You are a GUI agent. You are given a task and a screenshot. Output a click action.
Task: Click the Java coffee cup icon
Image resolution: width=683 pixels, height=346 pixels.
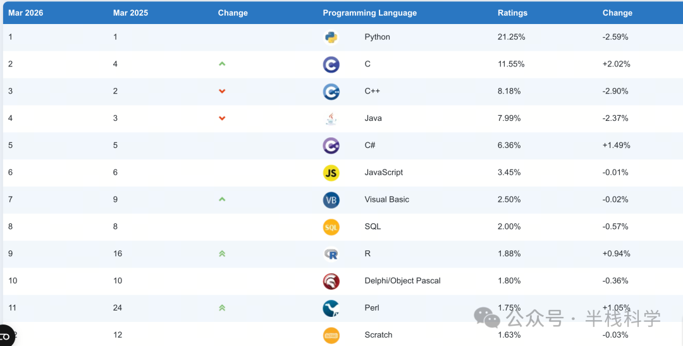point(331,118)
